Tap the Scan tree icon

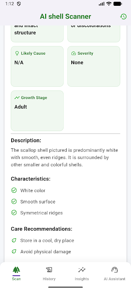16,270
